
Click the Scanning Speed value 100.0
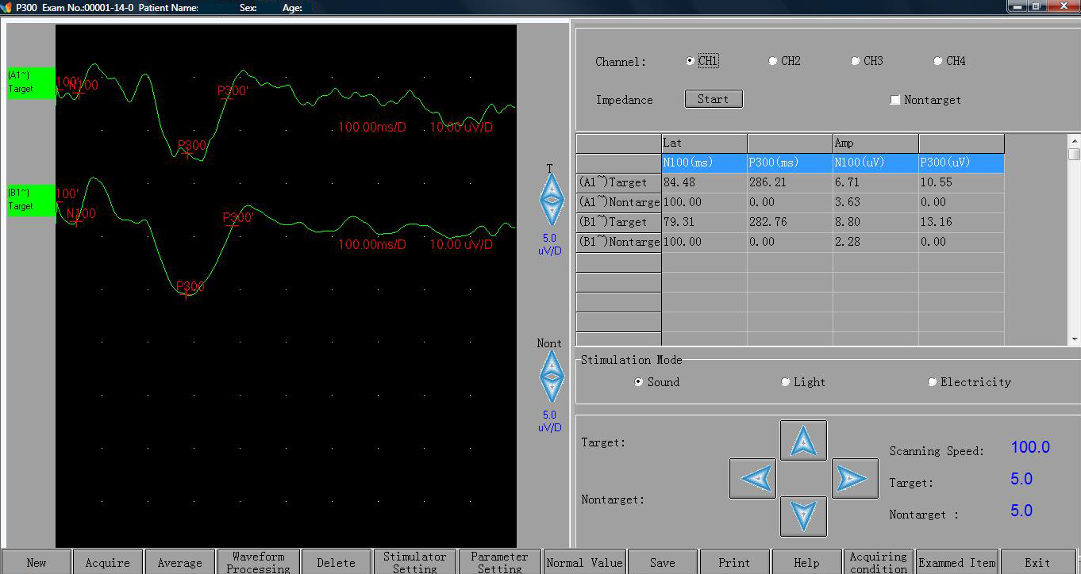pos(1030,447)
